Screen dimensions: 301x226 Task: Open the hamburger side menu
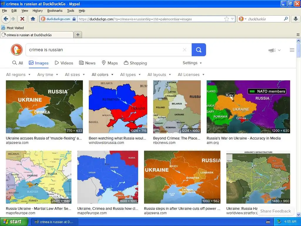(x=292, y=50)
